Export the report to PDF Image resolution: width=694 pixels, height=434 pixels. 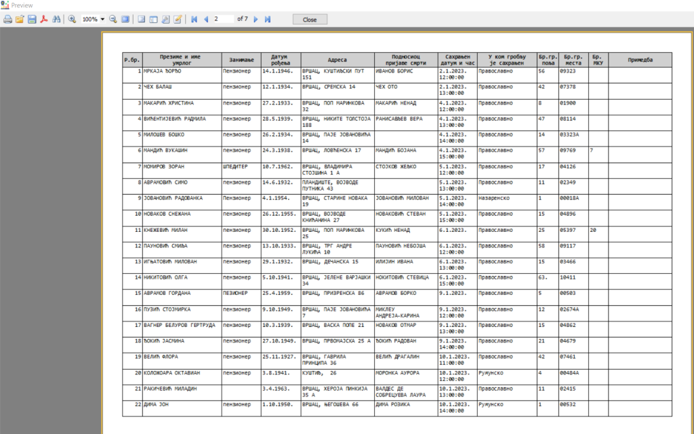point(43,20)
